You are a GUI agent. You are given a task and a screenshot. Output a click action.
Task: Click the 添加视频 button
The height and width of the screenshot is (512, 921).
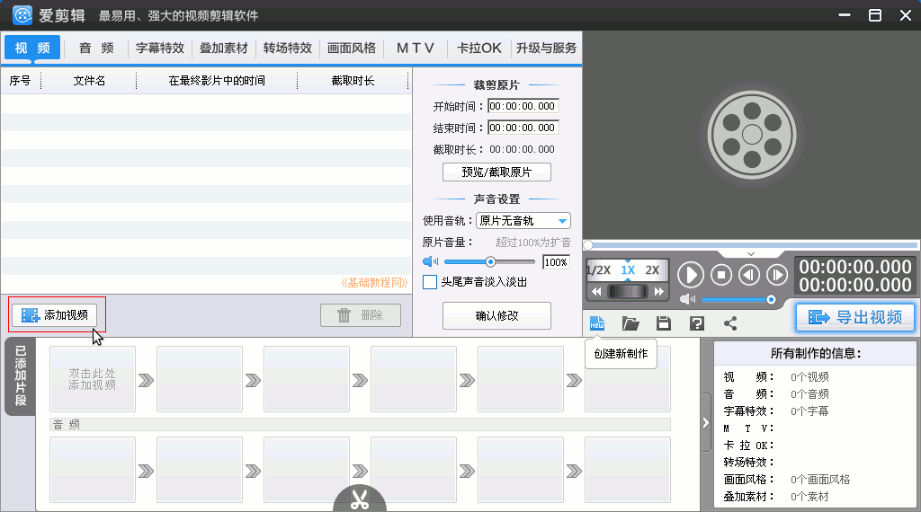tap(55, 315)
